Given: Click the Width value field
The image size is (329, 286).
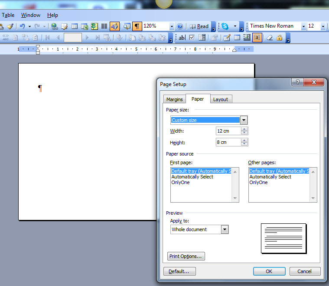Looking at the screenshot, I should (x=228, y=131).
